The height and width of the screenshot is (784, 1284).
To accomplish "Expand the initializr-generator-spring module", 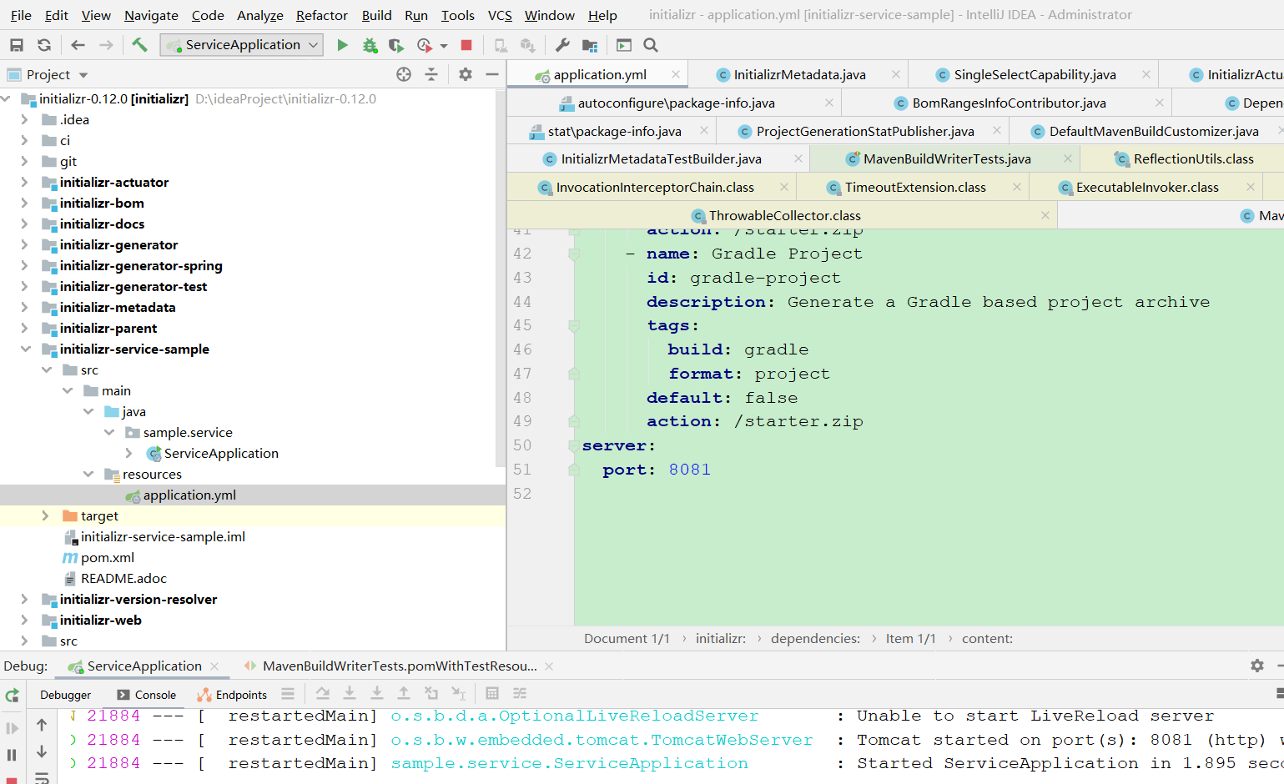I will point(24,265).
